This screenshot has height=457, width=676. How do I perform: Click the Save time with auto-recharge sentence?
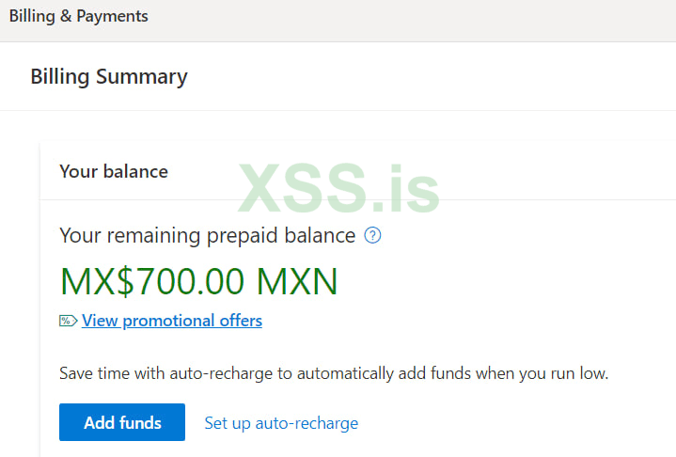click(334, 373)
